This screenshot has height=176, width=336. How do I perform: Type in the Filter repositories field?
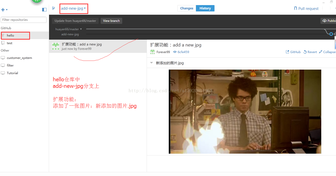(x=24, y=20)
